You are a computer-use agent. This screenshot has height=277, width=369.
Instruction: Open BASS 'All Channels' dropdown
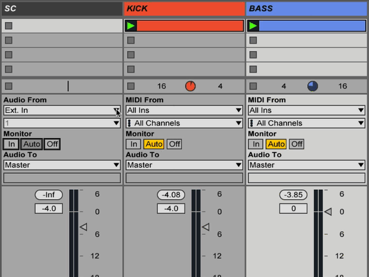[307, 123]
